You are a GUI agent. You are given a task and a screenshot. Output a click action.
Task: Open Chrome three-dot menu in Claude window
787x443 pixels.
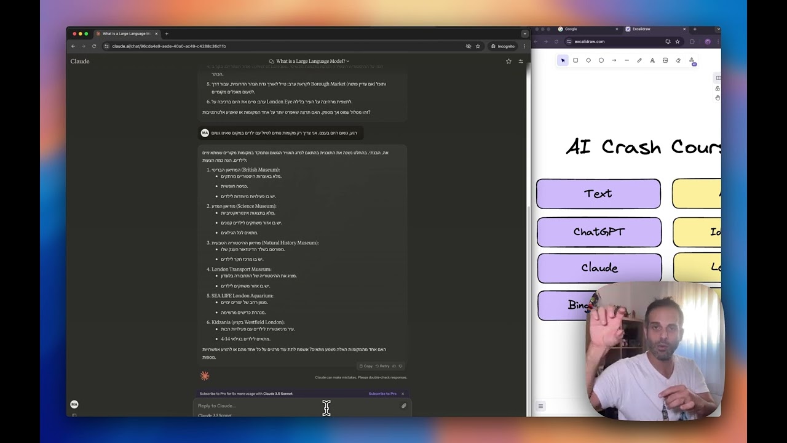click(x=524, y=46)
